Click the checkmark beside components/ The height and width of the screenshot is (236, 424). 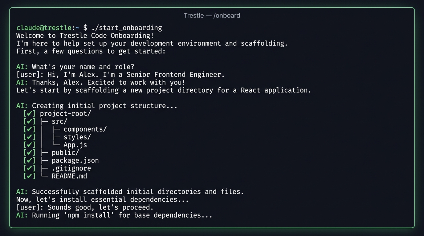coord(30,129)
